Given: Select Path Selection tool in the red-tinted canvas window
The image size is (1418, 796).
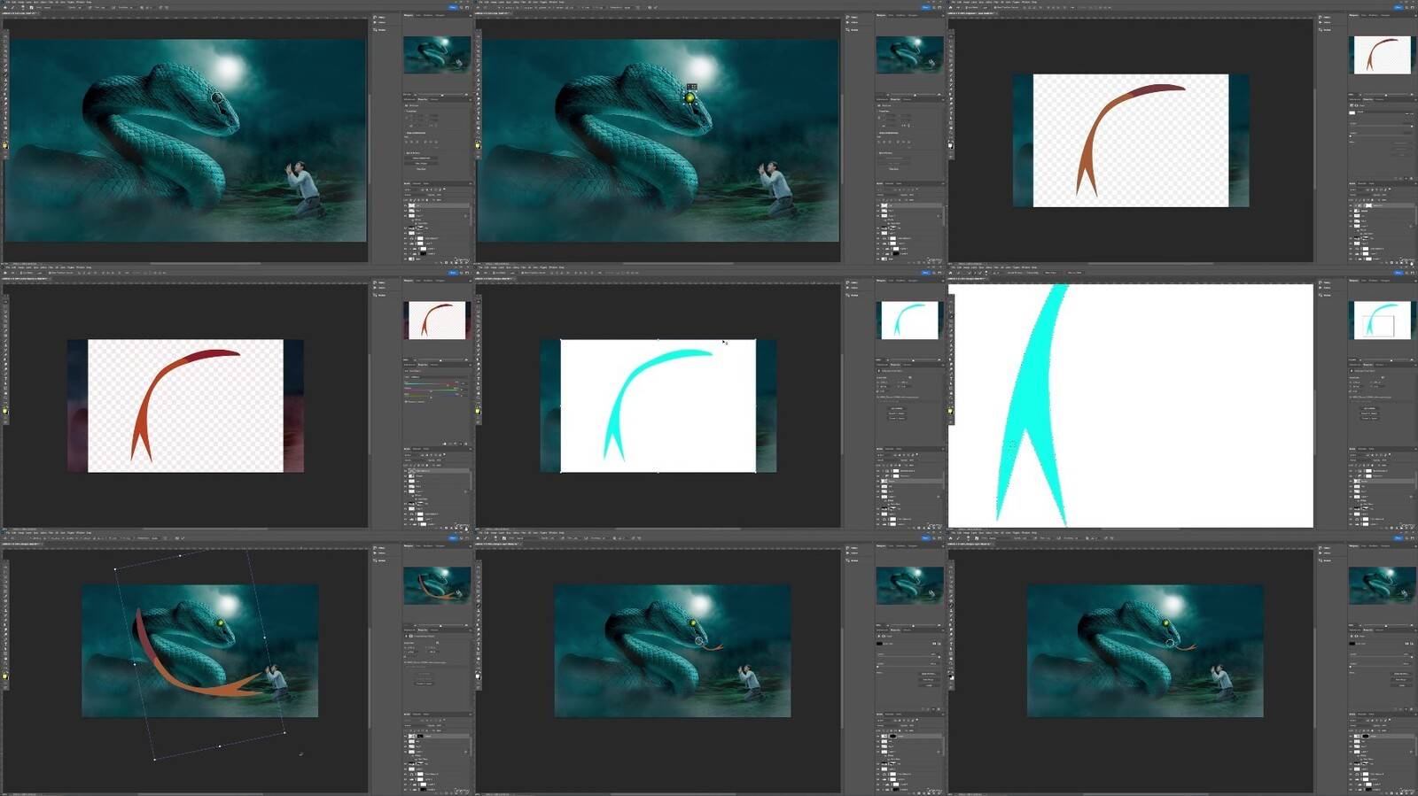Looking at the screenshot, I should [x=5, y=383].
